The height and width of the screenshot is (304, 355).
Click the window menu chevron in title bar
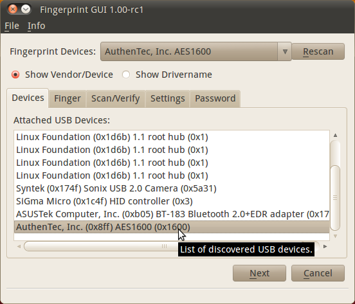[x=26, y=9]
